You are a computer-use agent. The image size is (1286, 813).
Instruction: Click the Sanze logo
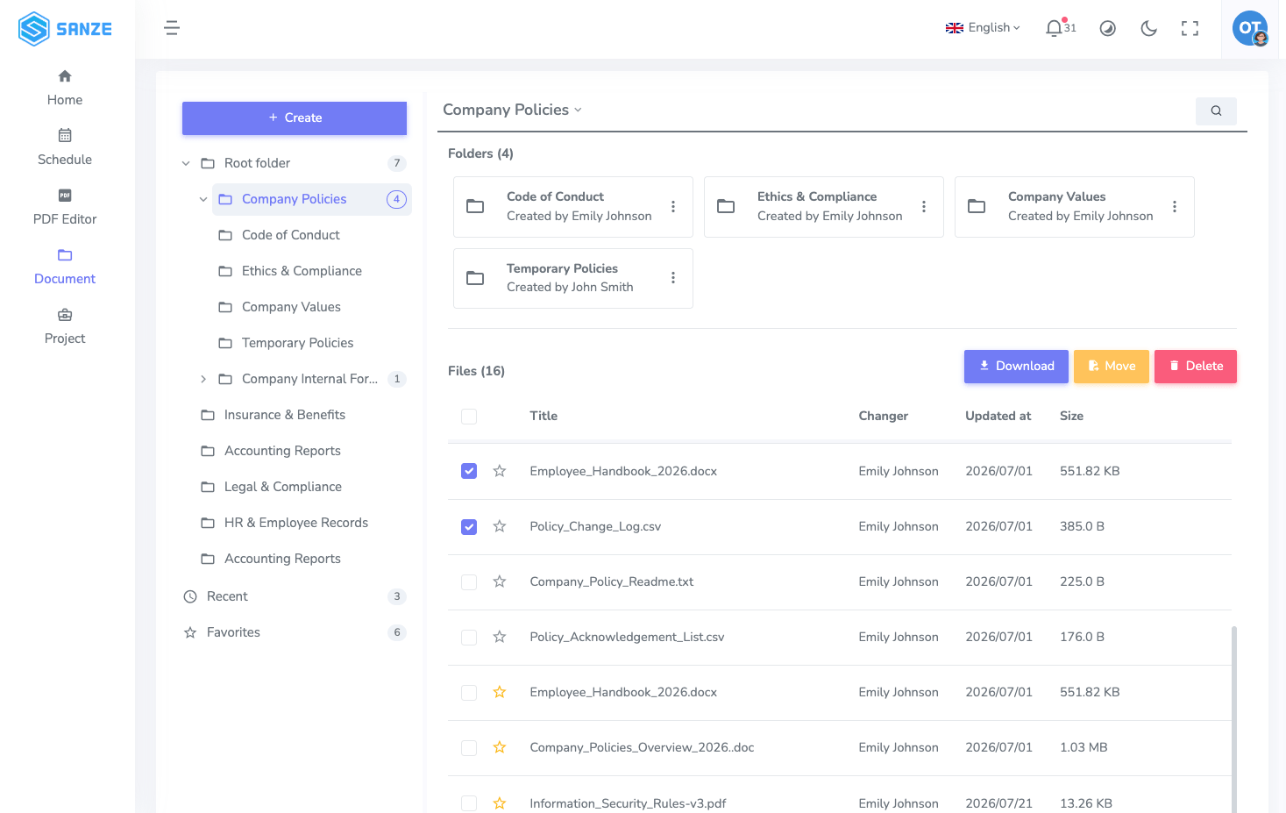point(65,29)
